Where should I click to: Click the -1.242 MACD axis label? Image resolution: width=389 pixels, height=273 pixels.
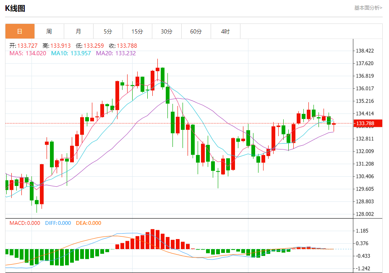click(363, 268)
